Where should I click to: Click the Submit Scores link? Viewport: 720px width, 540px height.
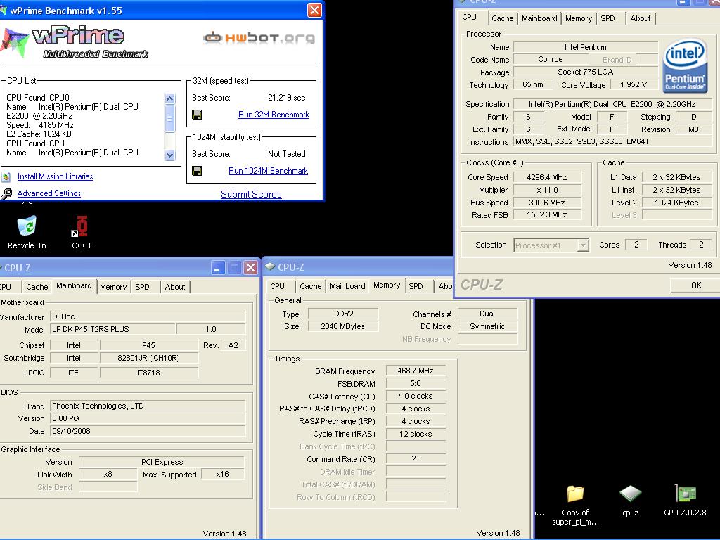pyautogui.click(x=251, y=194)
